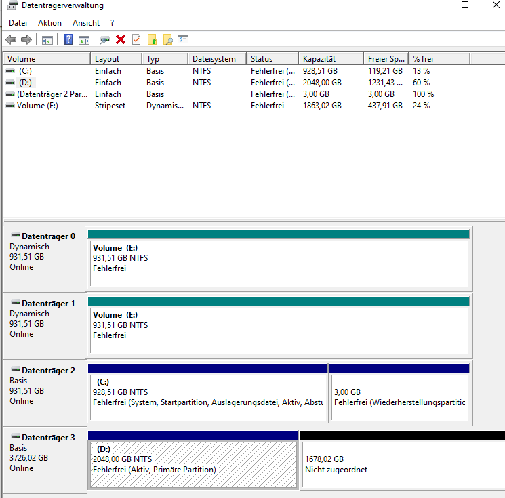Viewport: 505px width, 498px height.
Task: Select Volume (E:) partition on Datenträger 1
Action: point(279,325)
